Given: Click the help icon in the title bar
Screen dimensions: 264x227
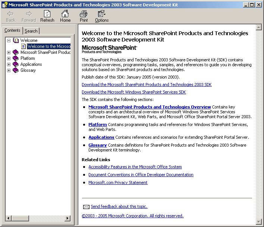Looking at the screenshot, I should pos(5,5).
